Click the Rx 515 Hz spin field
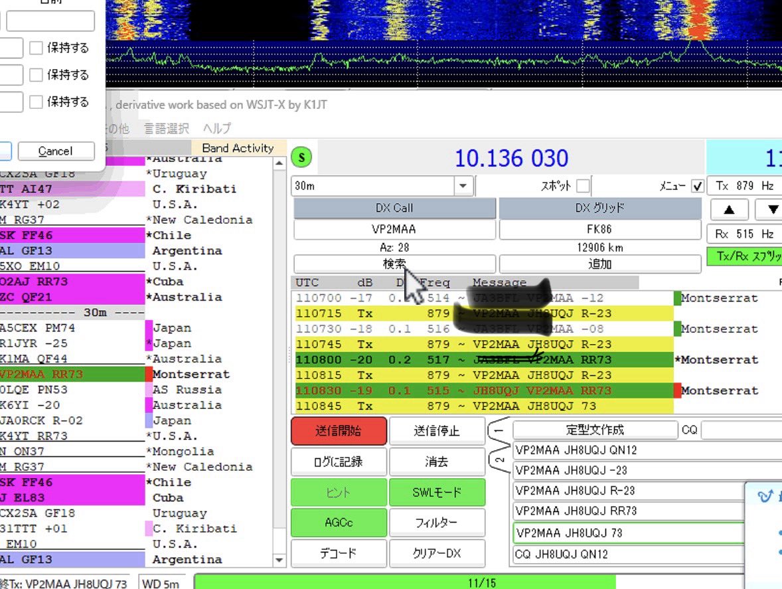The width and height of the screenshot is (782, 589). pos(745,234)
